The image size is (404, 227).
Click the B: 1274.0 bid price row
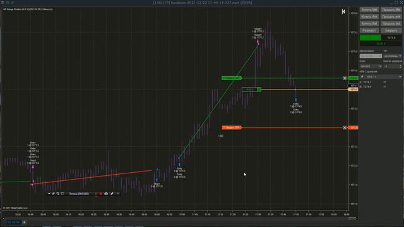(x=374, y=87)
